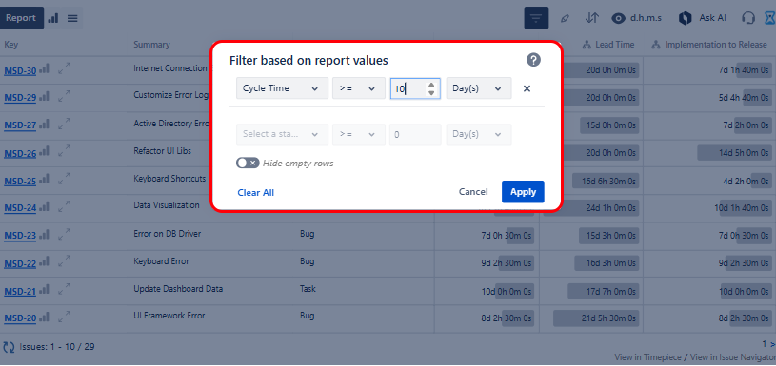The width and height of the screenshot is (776, 366).
Task: Open the help question mark in filter dialog
Action: click(x=533, y=60)
